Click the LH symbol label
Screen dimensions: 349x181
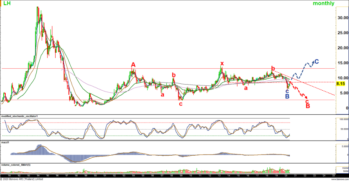[7, 4]
